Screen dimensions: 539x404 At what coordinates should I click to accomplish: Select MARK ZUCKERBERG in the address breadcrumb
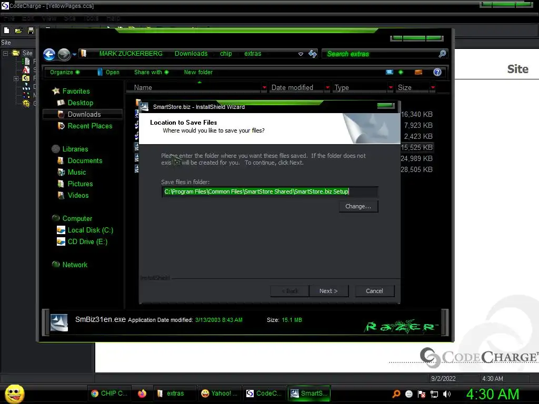[x=131, y=54]
